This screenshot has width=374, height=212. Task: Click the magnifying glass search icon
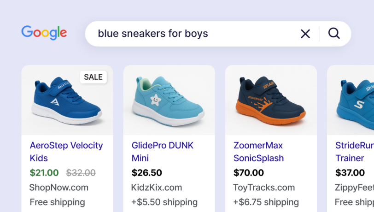tap(334, 33)
